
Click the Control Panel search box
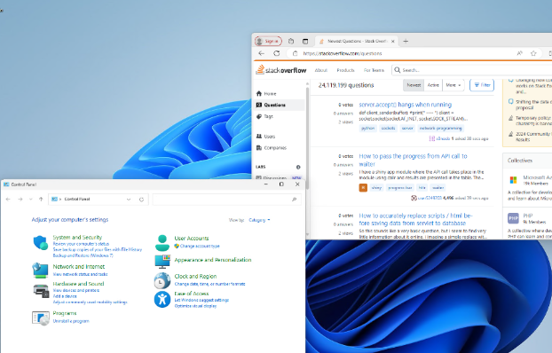tap(226, 200)
